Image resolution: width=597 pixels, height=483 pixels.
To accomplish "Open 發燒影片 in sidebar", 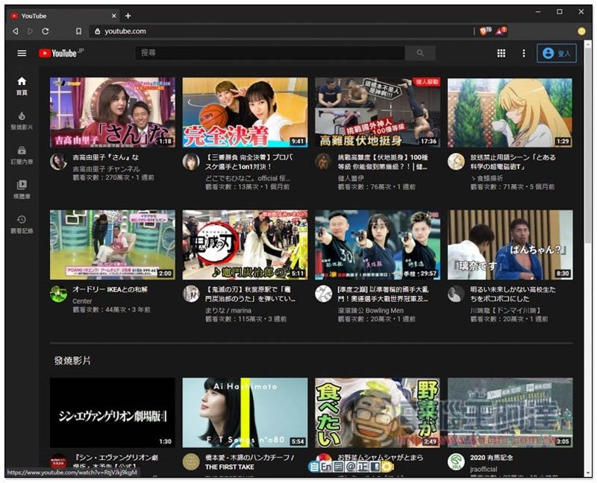I will 22,120.
